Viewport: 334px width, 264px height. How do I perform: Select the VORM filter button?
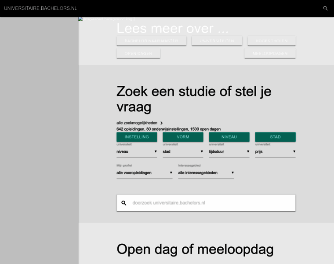183,137
